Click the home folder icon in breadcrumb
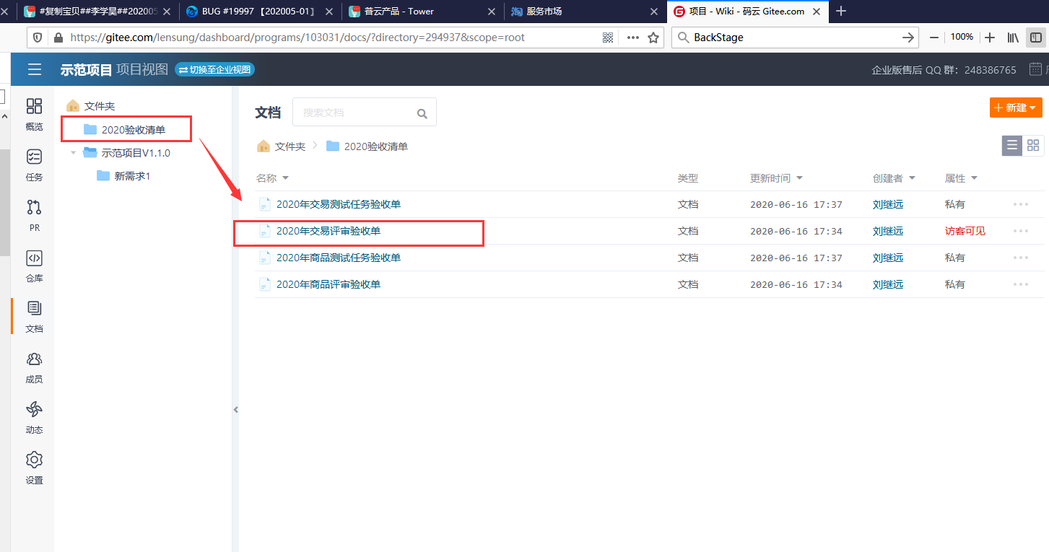 tap(264, 146)
